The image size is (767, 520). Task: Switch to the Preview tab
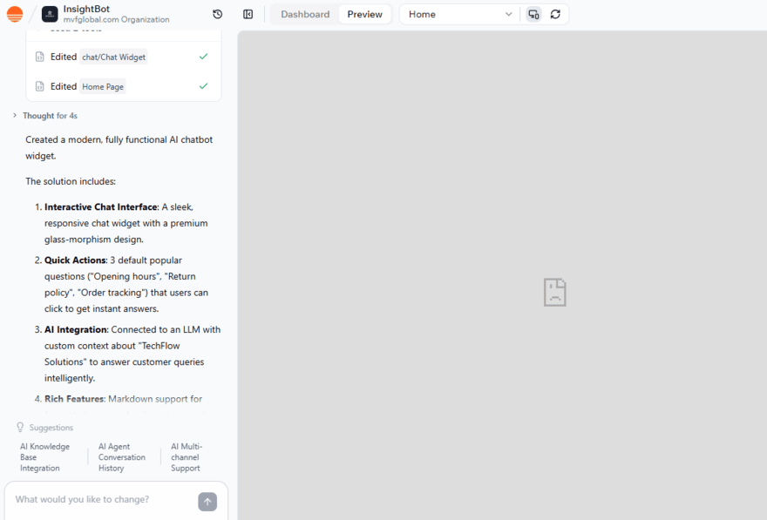point(364,14)
